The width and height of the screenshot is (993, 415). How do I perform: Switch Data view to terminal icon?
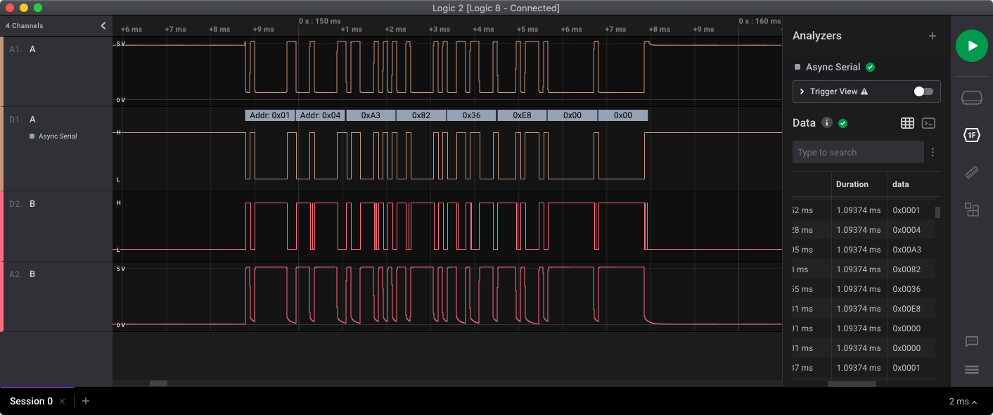[928, 123]
